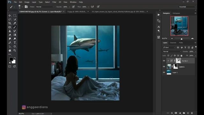Toggle Quick Mask mode

pos(10,66)
